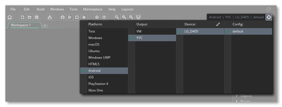Stop the game with the square icon

coord(77,17)
